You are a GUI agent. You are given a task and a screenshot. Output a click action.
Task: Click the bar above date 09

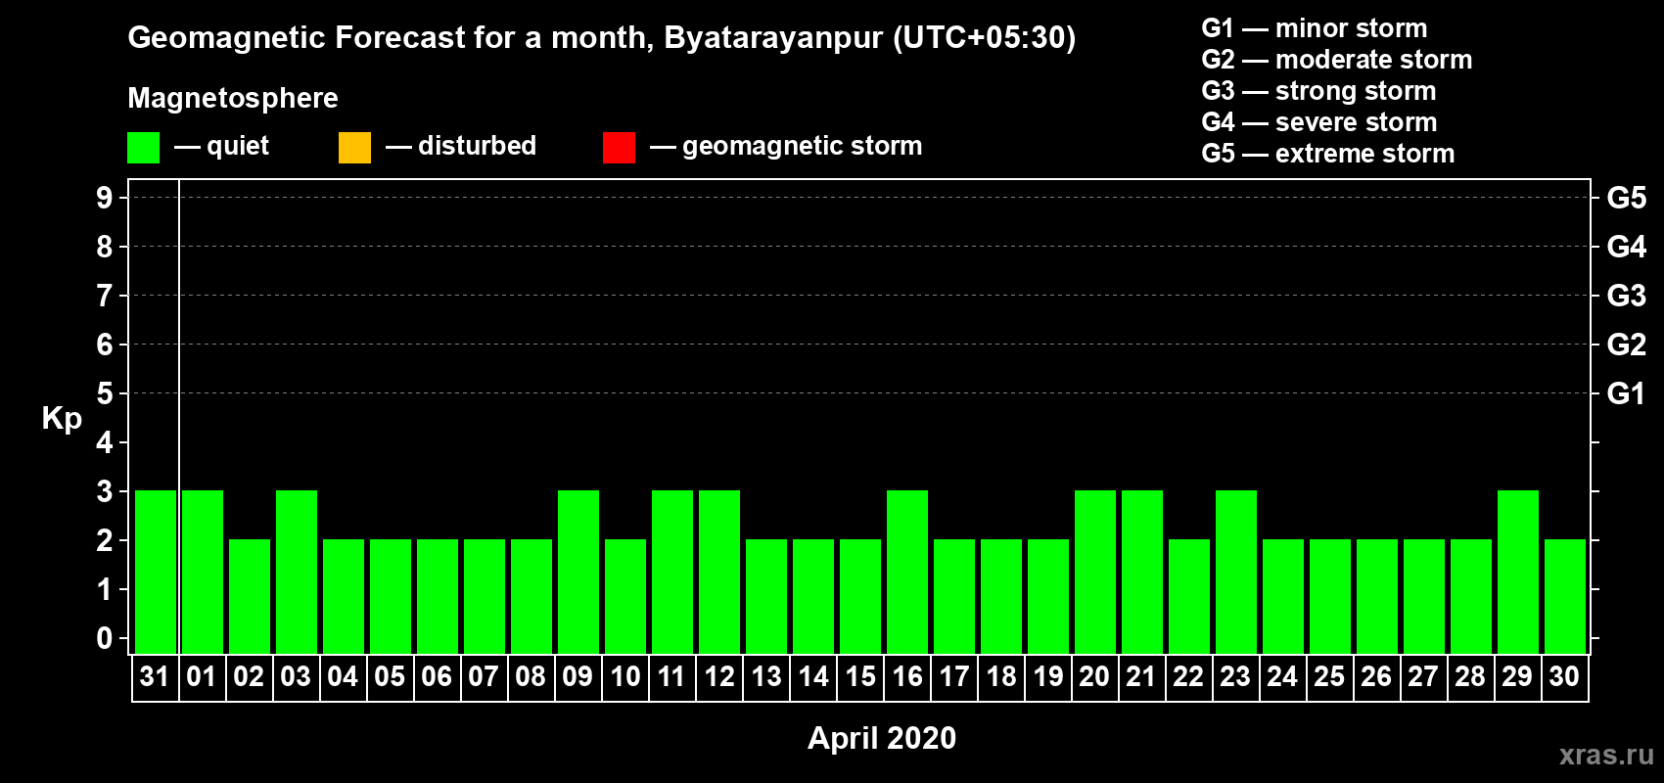click(x=578, y=573)
